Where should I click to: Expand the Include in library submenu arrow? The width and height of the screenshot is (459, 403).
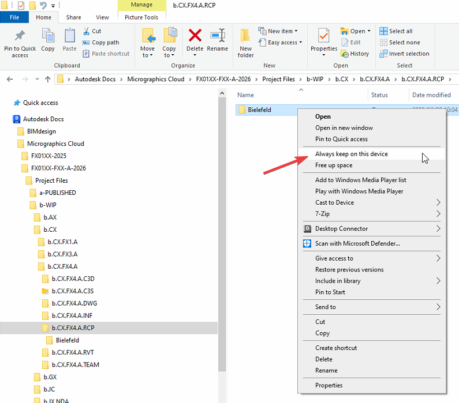click(438, 281)
